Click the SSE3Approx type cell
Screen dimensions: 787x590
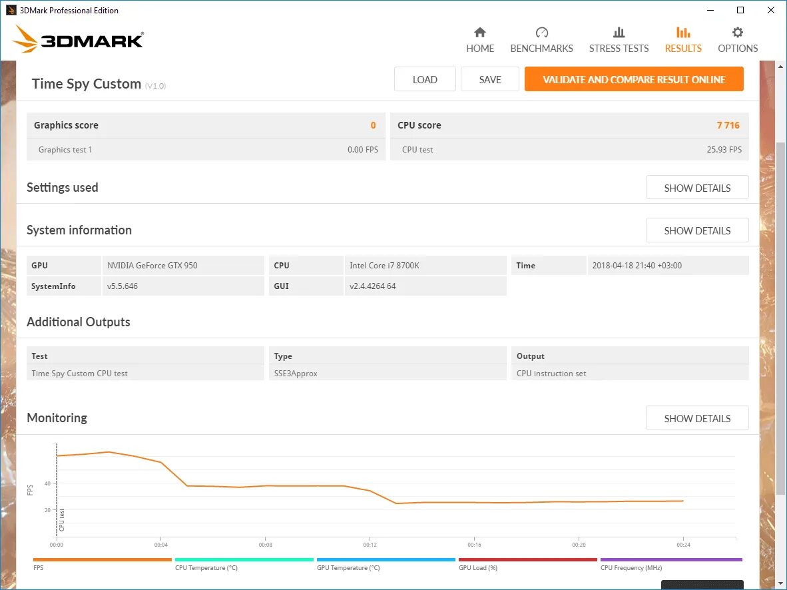coord(388,373)
